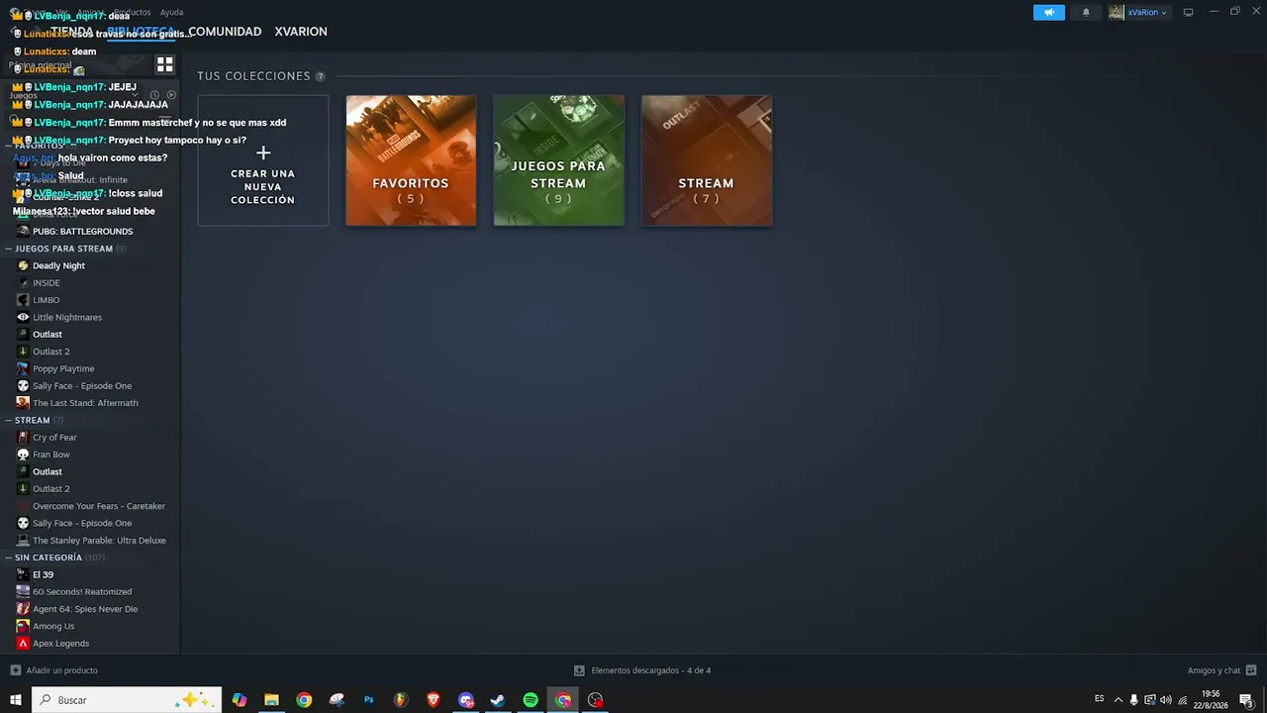Click the collections grid view icon

click(x=164, y=64)
